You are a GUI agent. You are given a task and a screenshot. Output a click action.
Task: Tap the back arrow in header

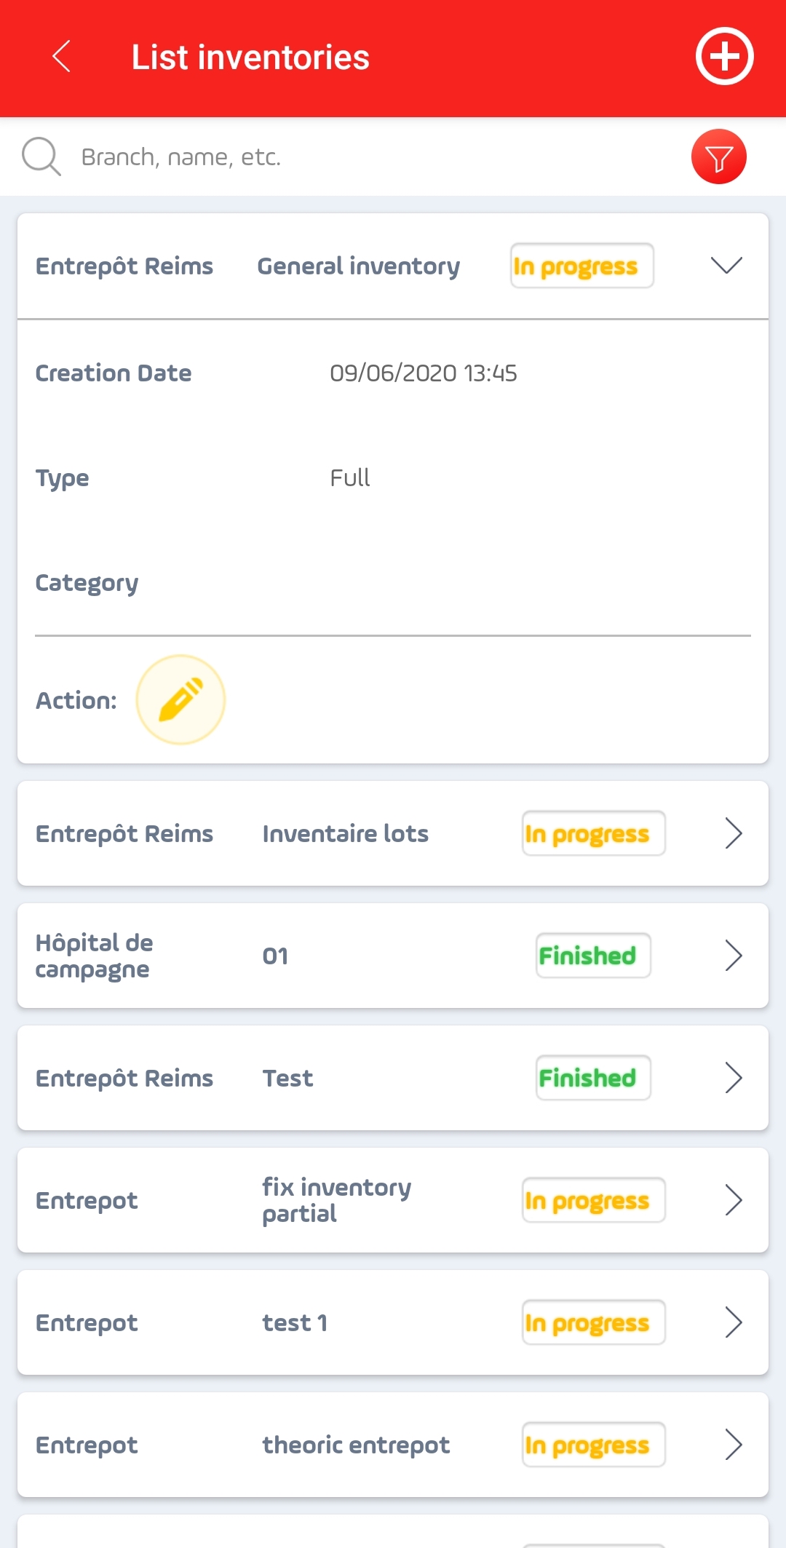coord(62,57)
